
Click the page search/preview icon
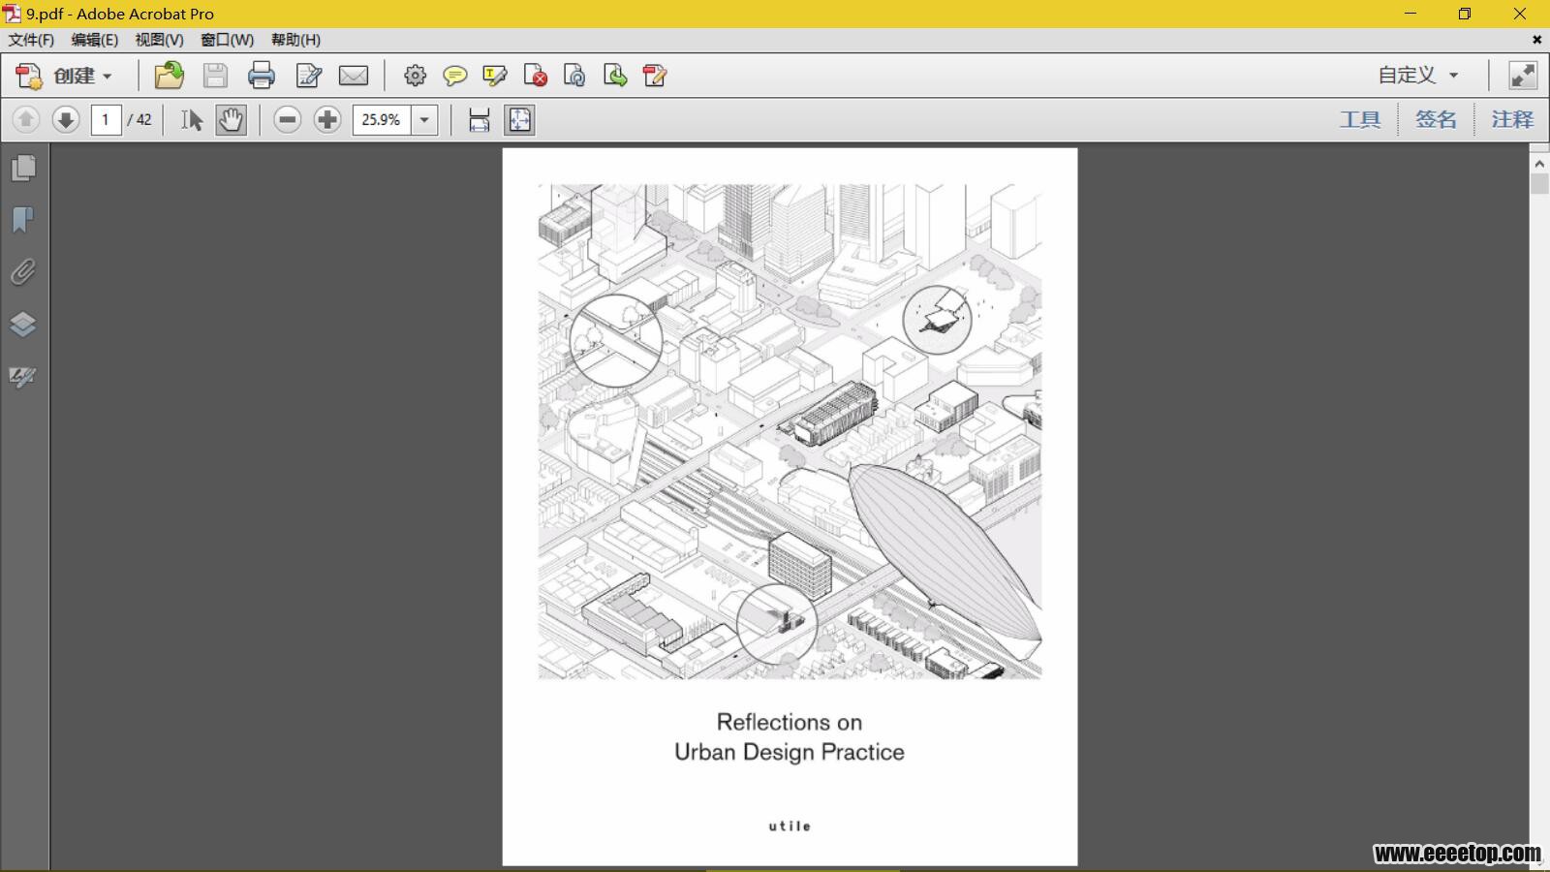click(x=574, y=76)
